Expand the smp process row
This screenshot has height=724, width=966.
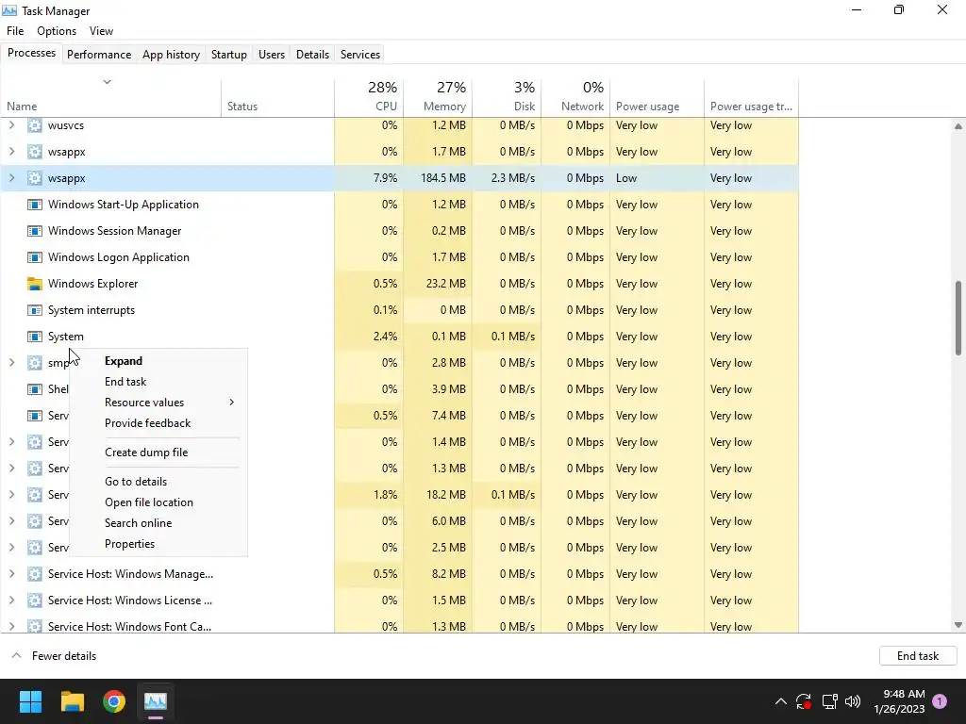(x=11, y=363)
